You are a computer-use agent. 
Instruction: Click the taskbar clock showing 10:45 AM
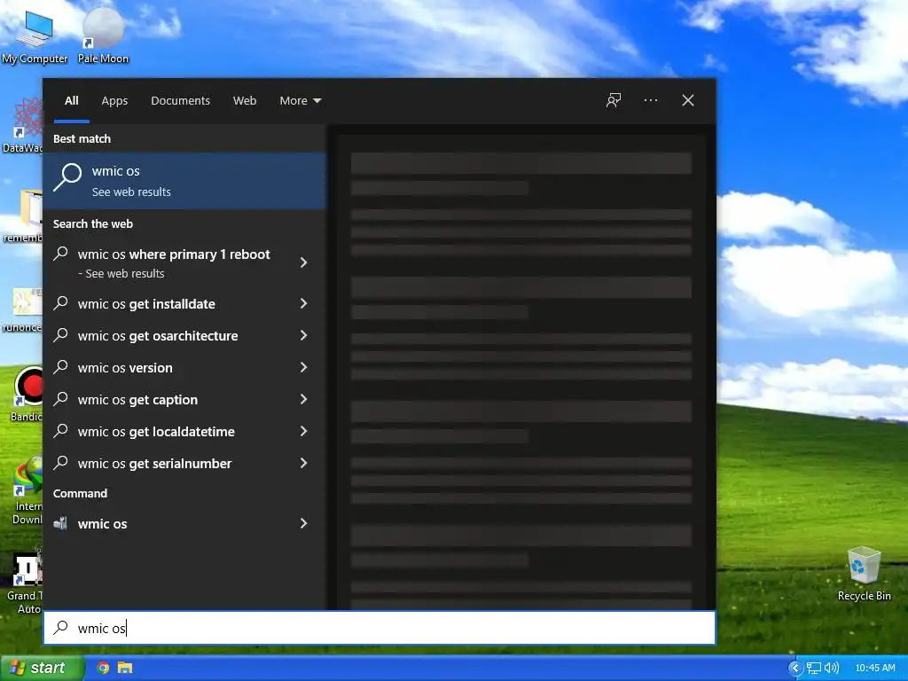[875, 668]
